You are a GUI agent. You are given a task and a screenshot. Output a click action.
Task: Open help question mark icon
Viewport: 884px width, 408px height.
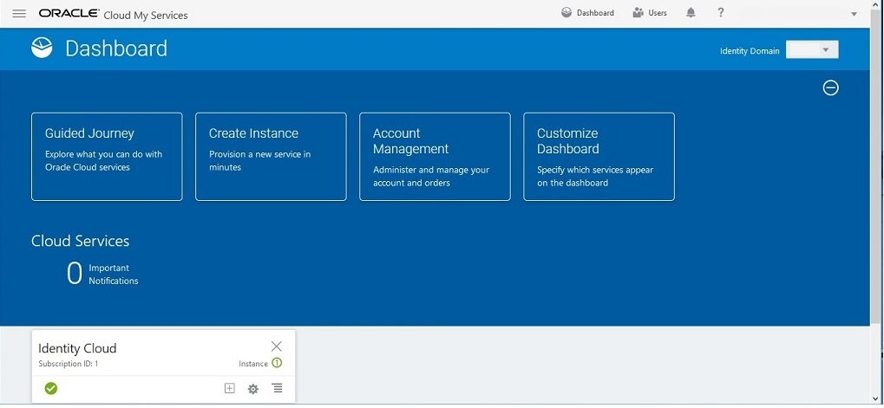721,12
